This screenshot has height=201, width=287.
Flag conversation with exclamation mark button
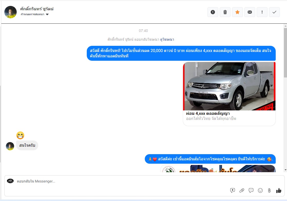pyautogui.click(x=262, y=12)
